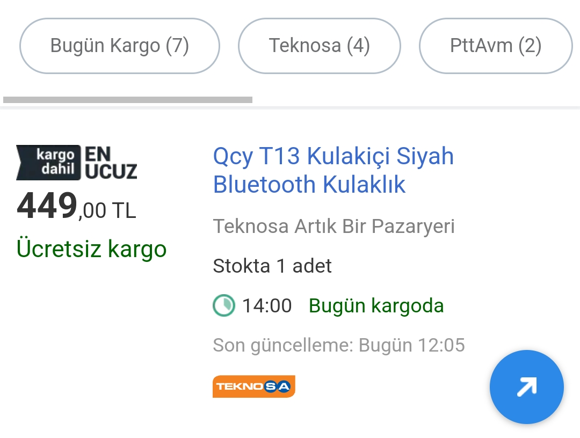Viewport: 580px width, 438px height.
Task: Click the gray horizontal filter scrollbar
Action: click(128, 100)
